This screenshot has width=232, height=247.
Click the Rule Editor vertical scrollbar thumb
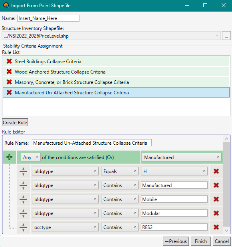[x=226, y=184]
